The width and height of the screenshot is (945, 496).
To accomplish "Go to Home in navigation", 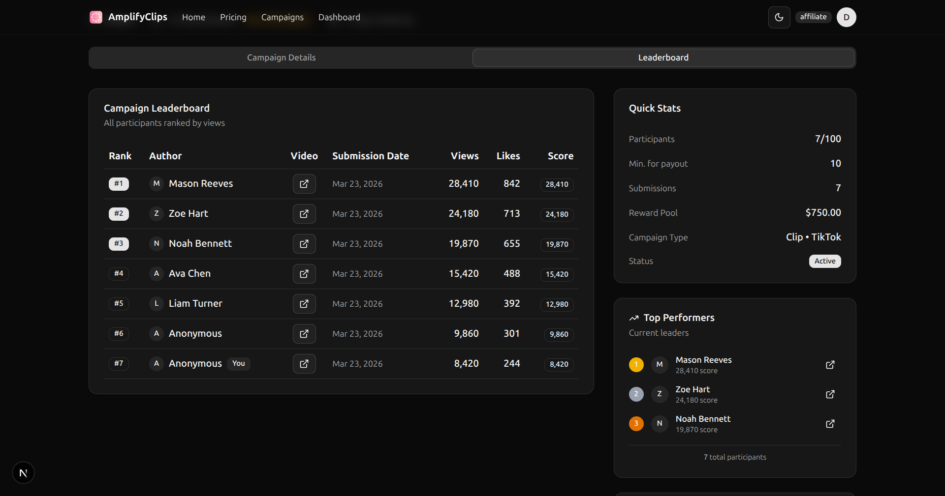I will tap(193, 17).
